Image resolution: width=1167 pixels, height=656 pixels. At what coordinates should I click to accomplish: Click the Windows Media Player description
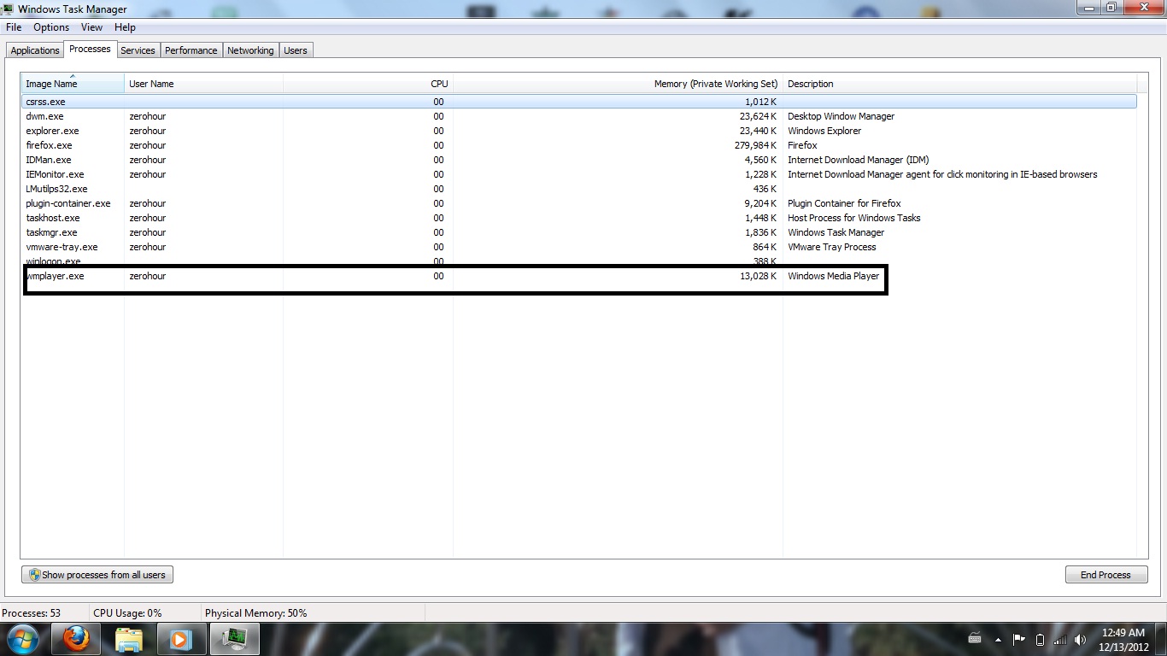point(833,276)
